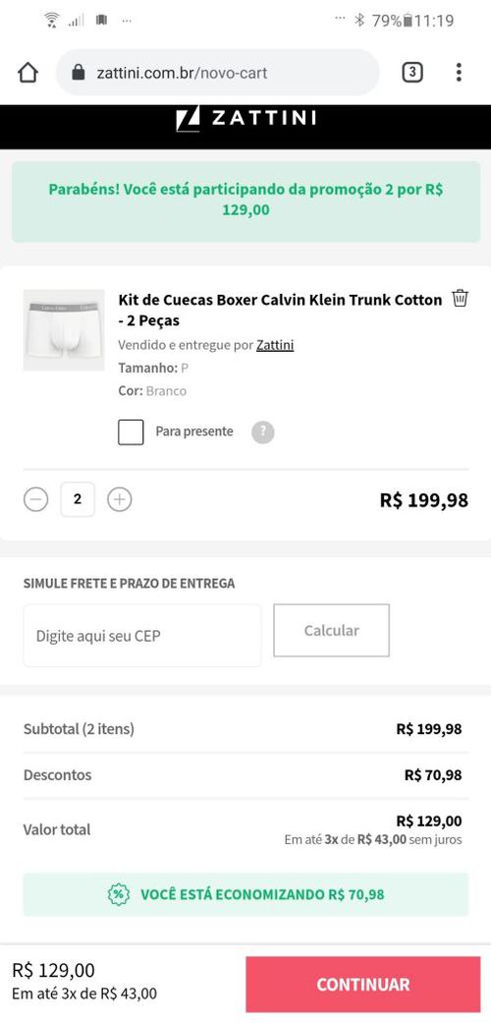Open Chrome's three-dot overflow menu

[459, 73]
